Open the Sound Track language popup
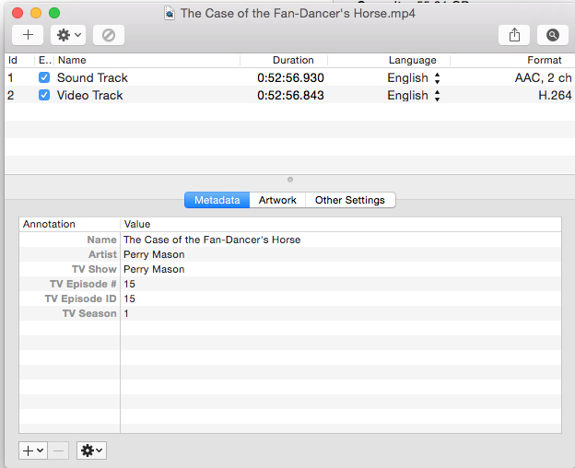Viewport: 575px width, 468px height. pyautogui.click(x=414, y=77)
